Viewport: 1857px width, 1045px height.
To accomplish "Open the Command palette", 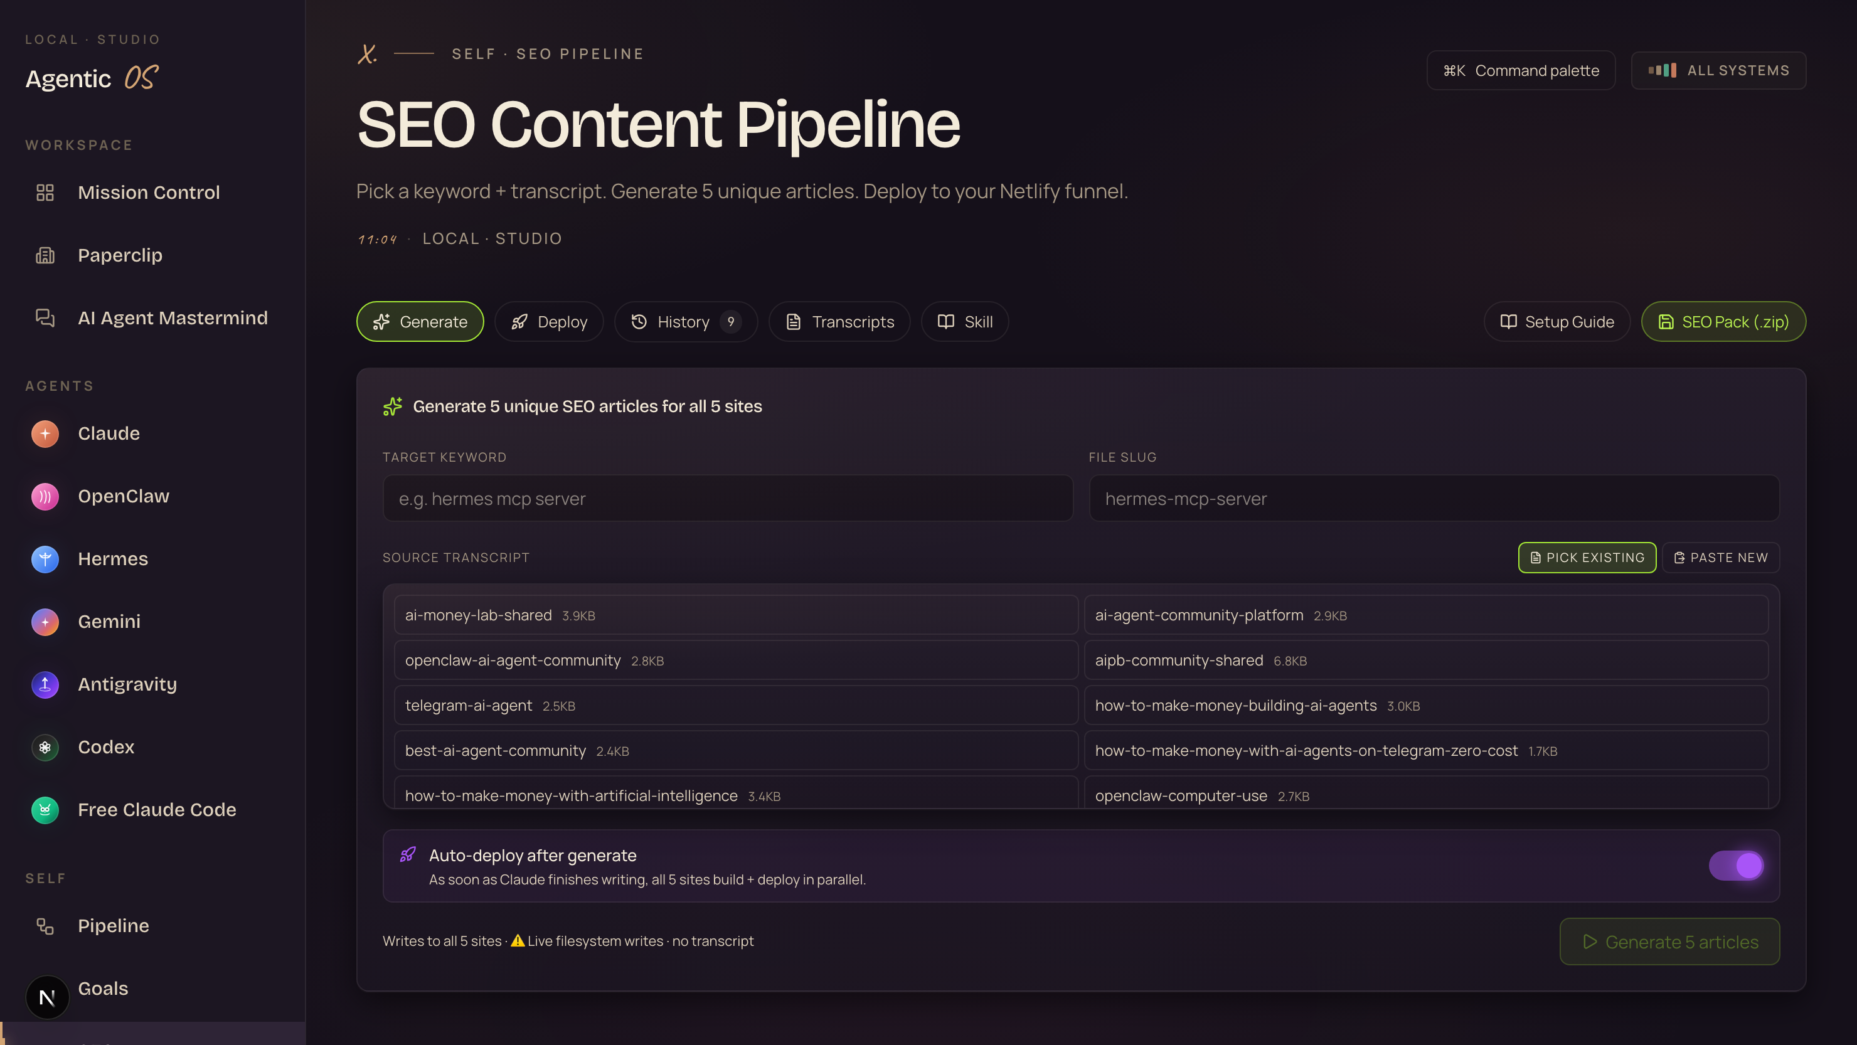I will pyautogui.click(x=1520, y=71).
